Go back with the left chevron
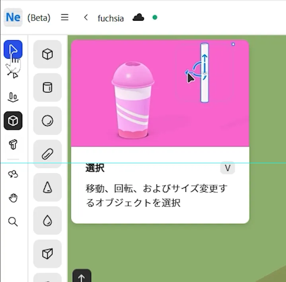286x282 pixels. [x=86, y=18]
